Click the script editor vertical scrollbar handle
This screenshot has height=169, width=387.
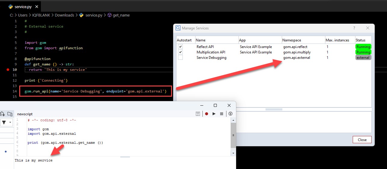(233, 135)
